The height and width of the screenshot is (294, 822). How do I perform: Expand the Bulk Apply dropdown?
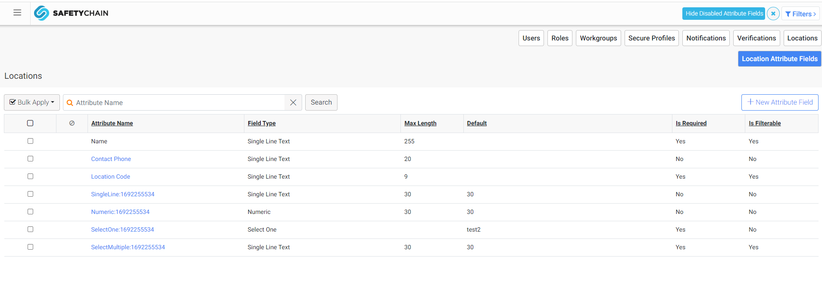click(32, 102)
